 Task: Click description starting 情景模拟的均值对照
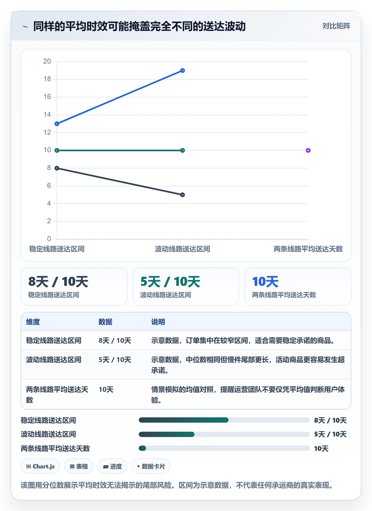pos(248,394)
